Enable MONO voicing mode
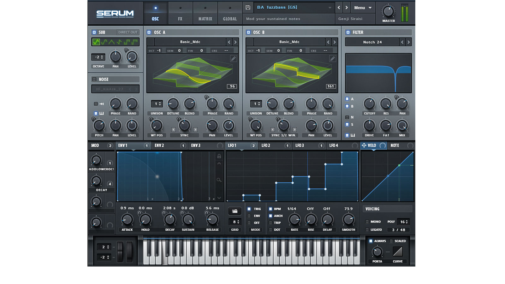Viewport: 505px width, 284px height. (x=367, y=222)
